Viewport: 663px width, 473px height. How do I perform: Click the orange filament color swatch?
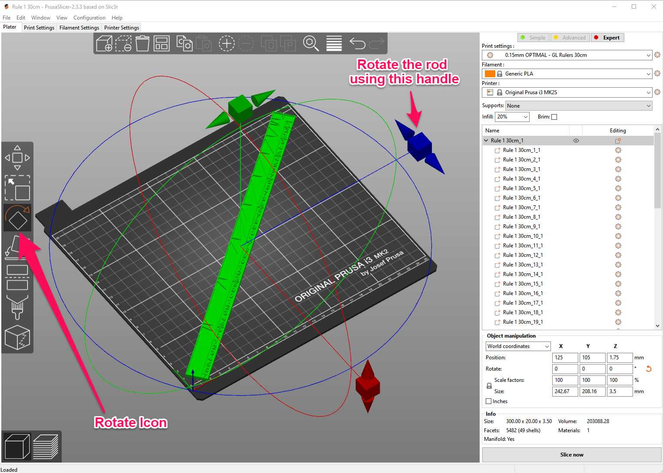490,74
